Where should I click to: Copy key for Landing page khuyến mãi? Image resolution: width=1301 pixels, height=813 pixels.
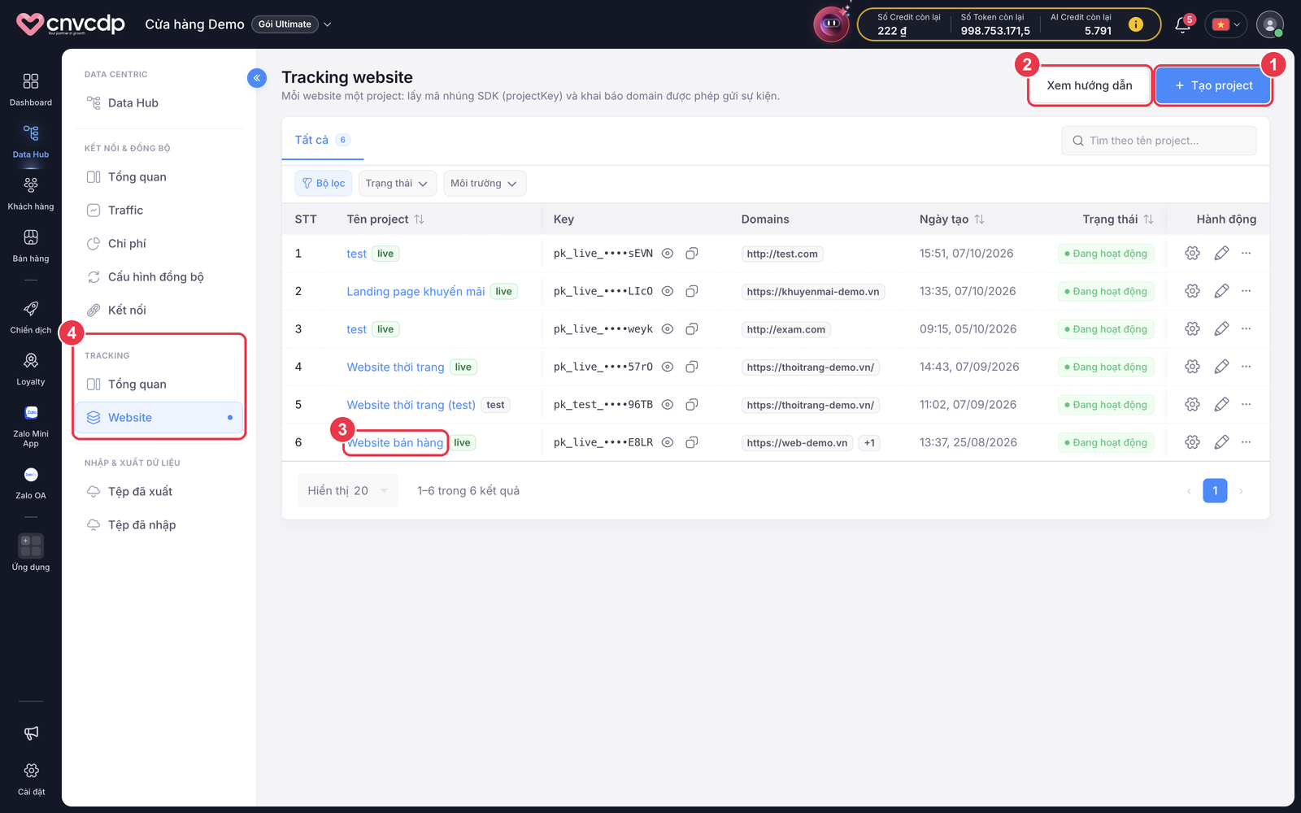[x=692, y=291]
